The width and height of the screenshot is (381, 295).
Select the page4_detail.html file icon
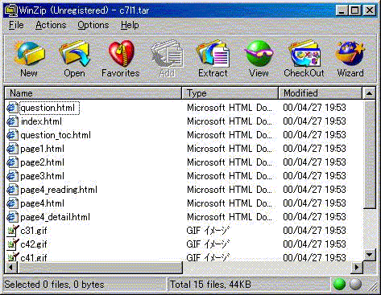point(12,217)
